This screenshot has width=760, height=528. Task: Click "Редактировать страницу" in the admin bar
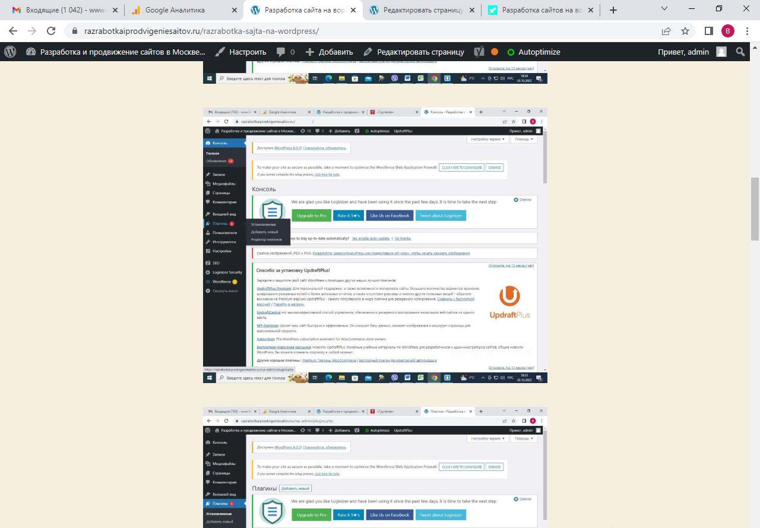pyautogui.click(x=414, y=52)
